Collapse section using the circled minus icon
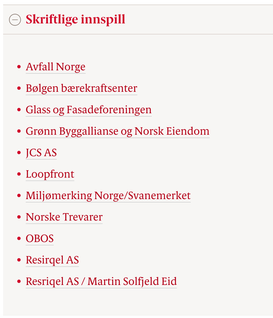Image resolution: width=273 pixels, height=318 pixels. coord(15,20)
